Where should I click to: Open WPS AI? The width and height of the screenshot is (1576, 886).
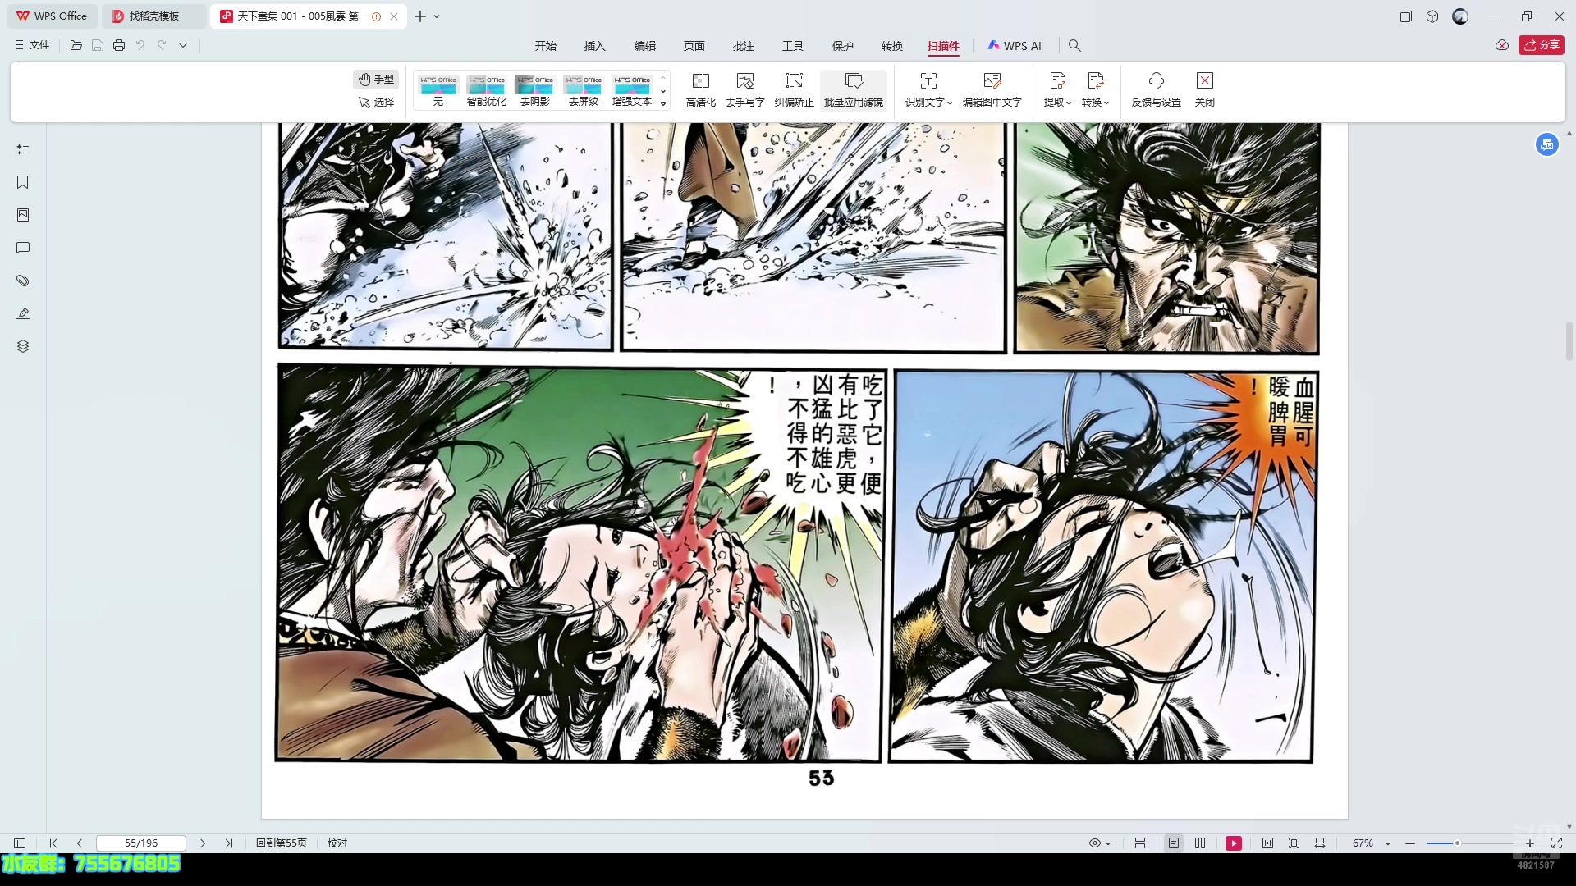pyautogui.click(x=1015, y=46)
